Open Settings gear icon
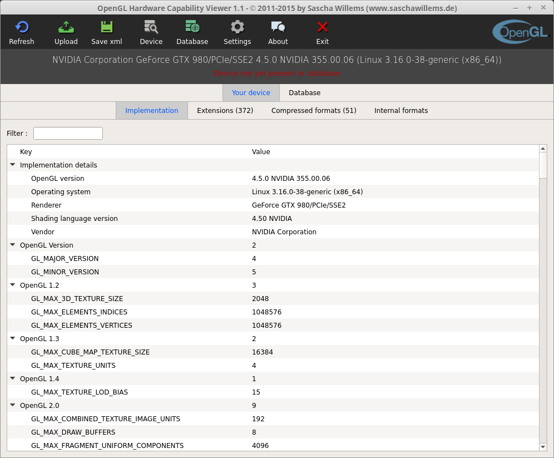This screenshot has height=458, width=554. click(x=237, y=27)
